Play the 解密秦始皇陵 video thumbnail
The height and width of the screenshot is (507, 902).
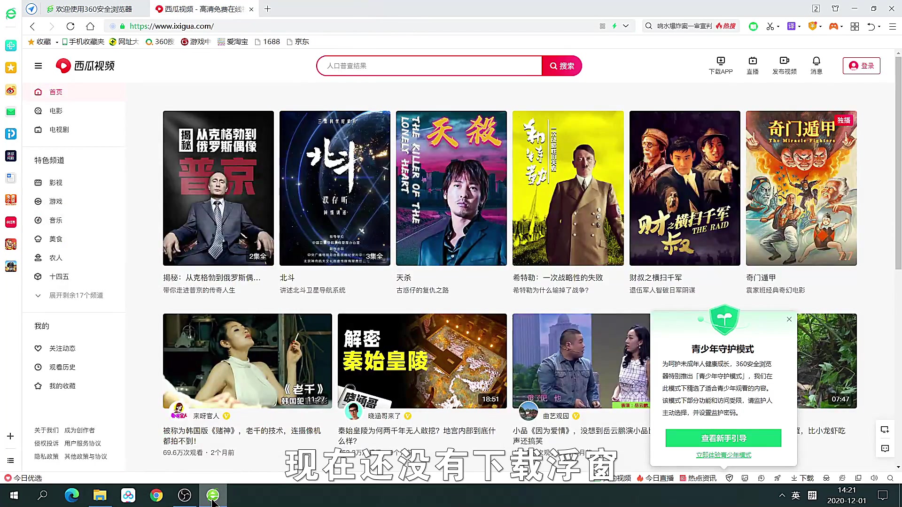[x=422, y=361]
